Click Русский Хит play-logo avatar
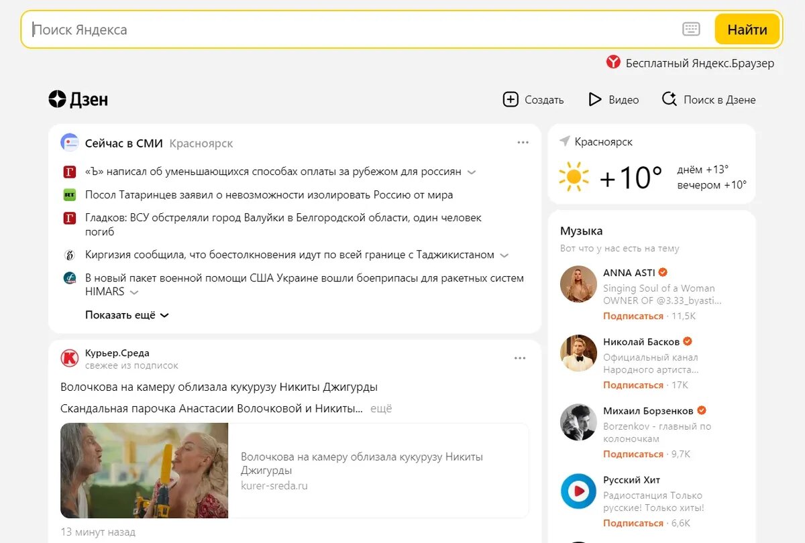The image size is (805, 543). pyautogui.click(x=578, y=491)
